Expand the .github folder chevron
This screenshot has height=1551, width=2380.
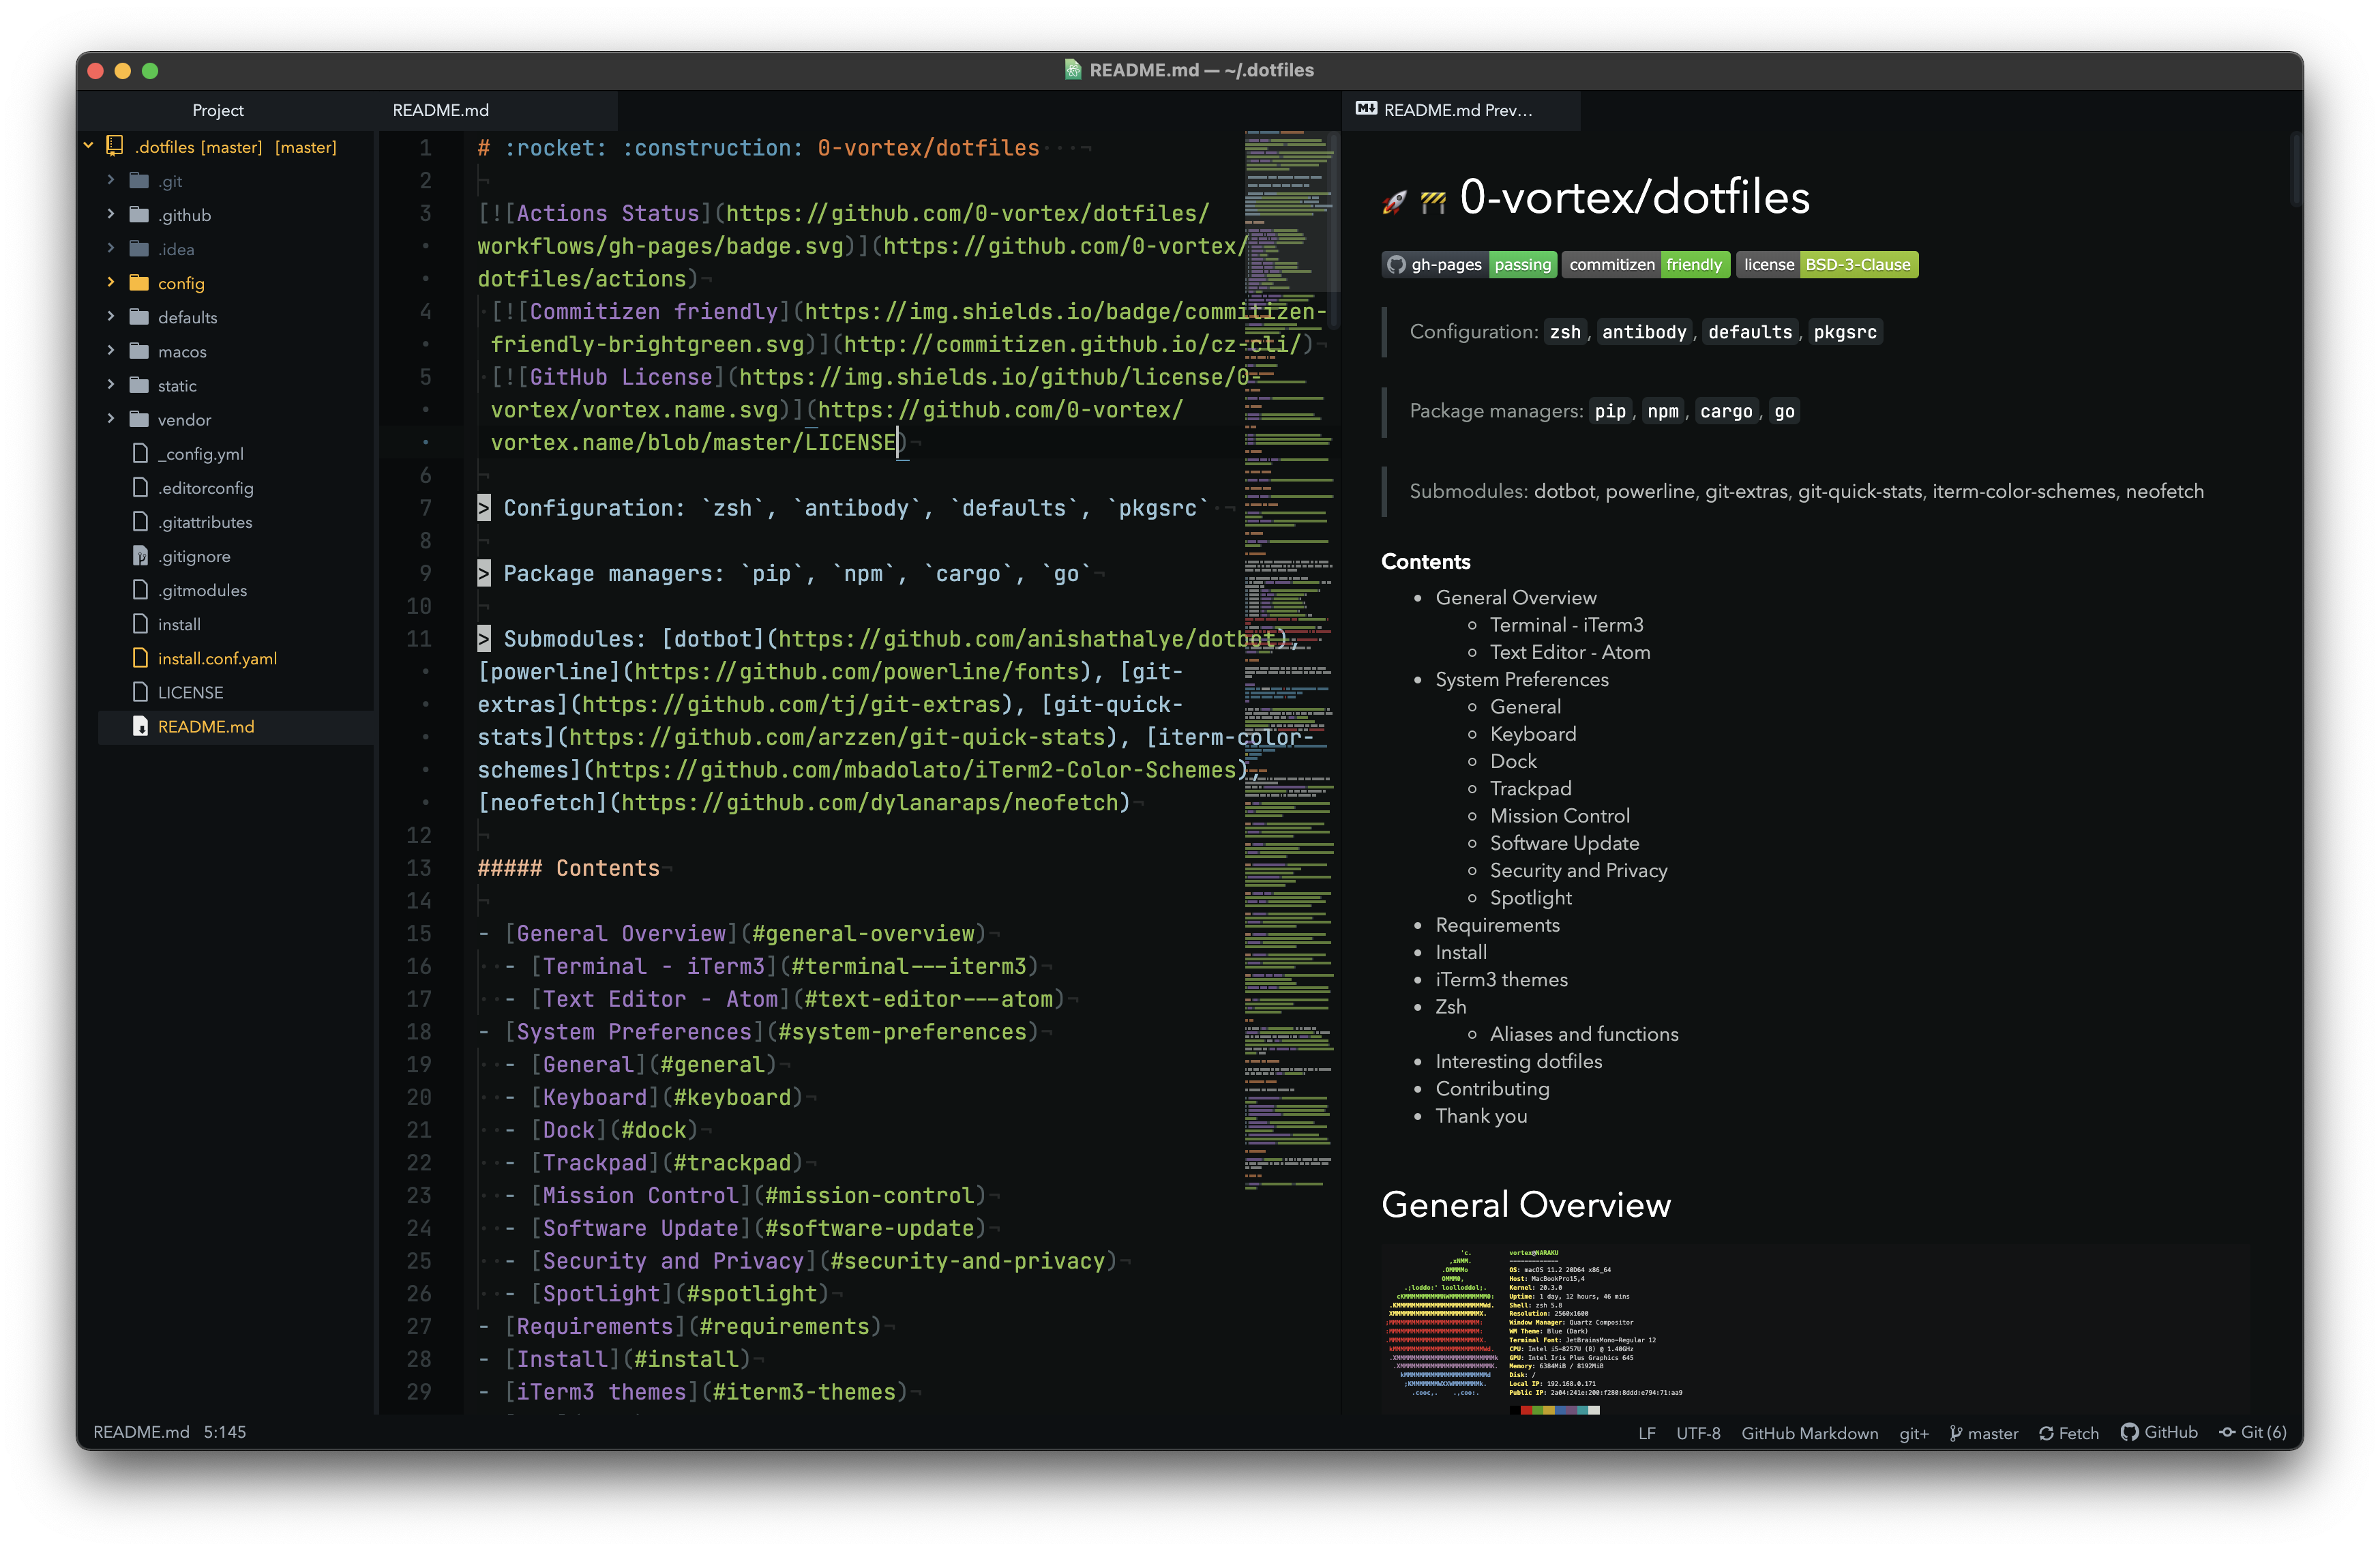click(x=111, y=214)
